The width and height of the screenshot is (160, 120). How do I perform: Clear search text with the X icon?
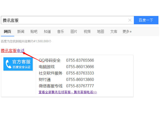click(130, 20)
